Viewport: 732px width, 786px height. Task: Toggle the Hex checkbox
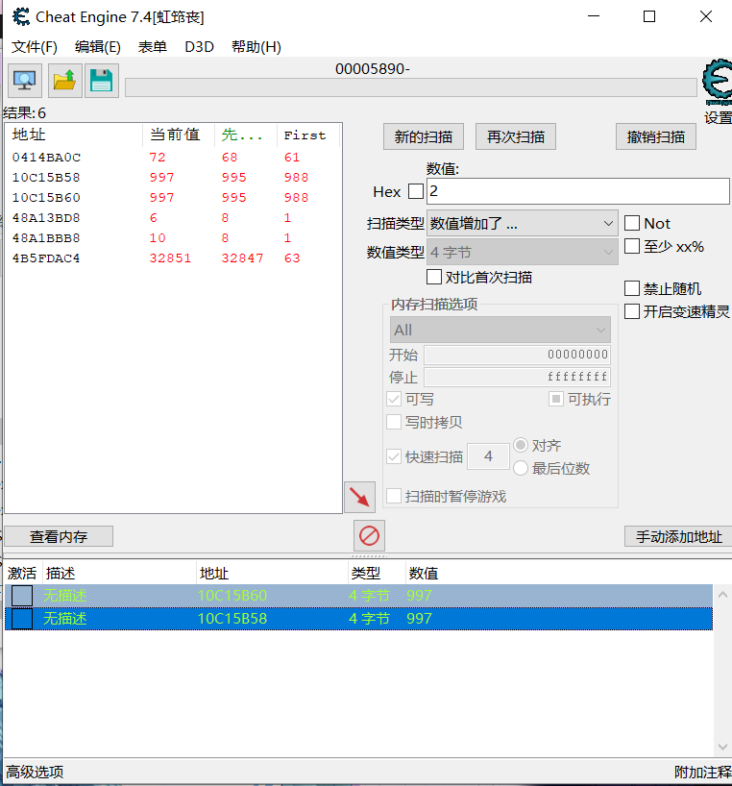click(x=416, y=191)
